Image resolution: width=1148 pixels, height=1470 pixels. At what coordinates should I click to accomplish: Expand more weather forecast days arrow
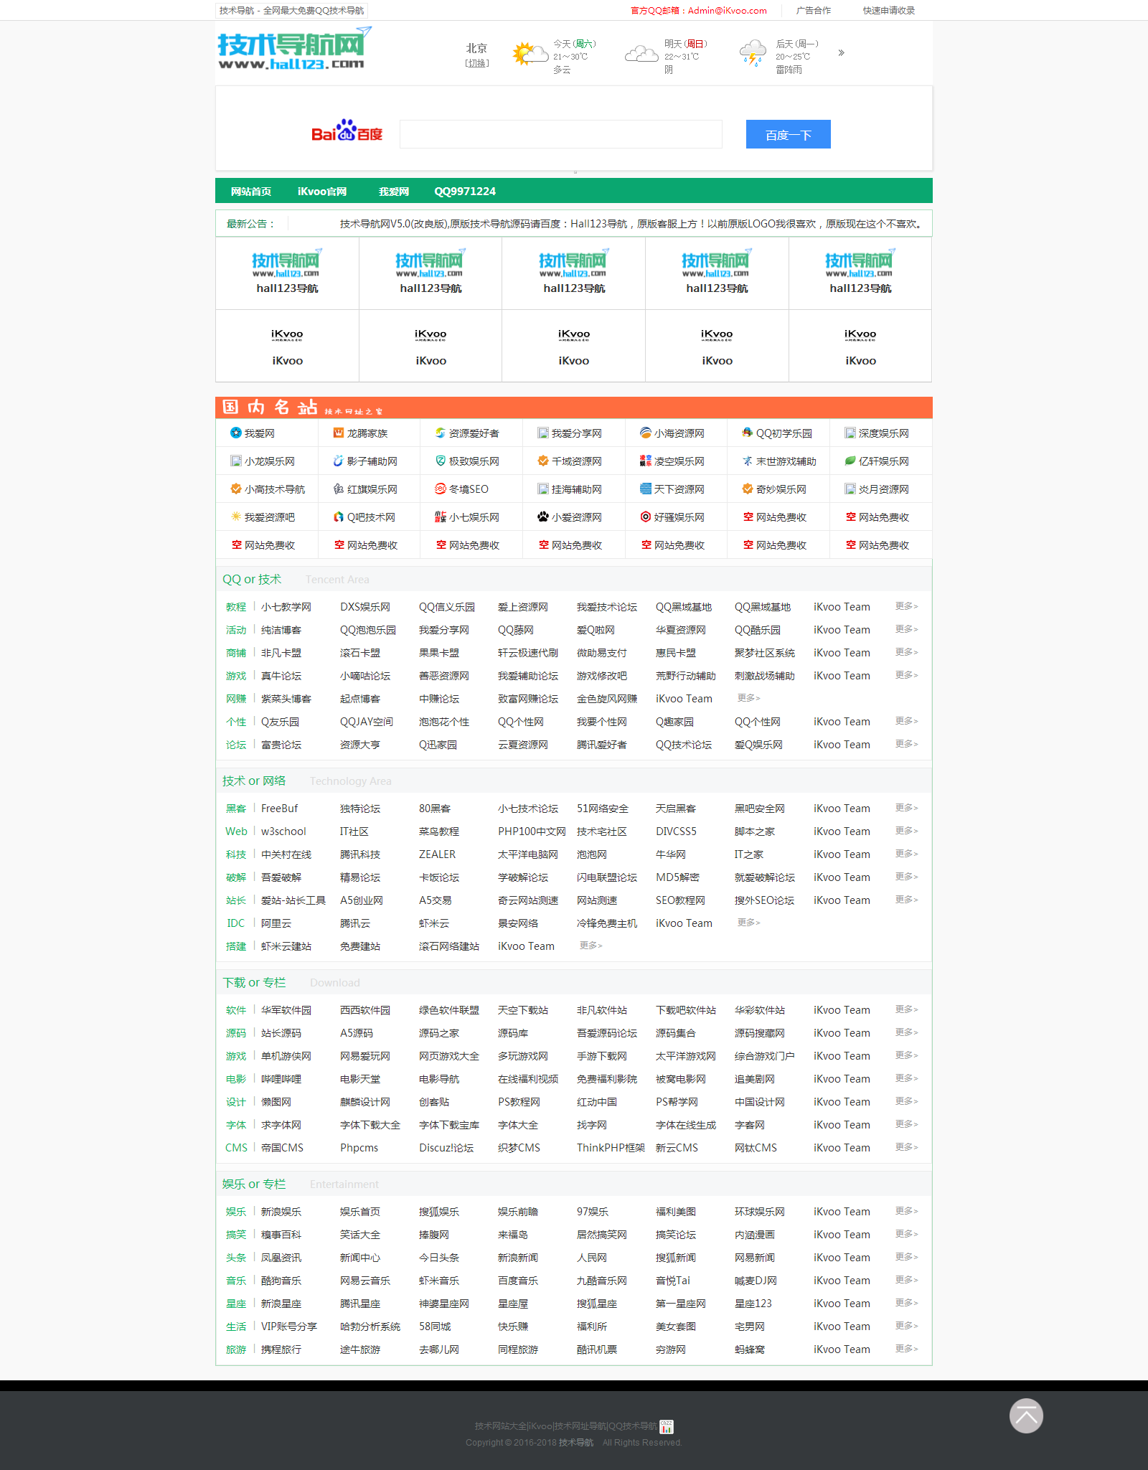(x=841, y=52)
